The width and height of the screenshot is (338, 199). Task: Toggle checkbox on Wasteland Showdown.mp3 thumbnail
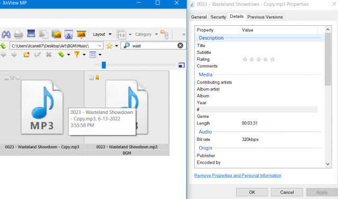coord(91,78)
